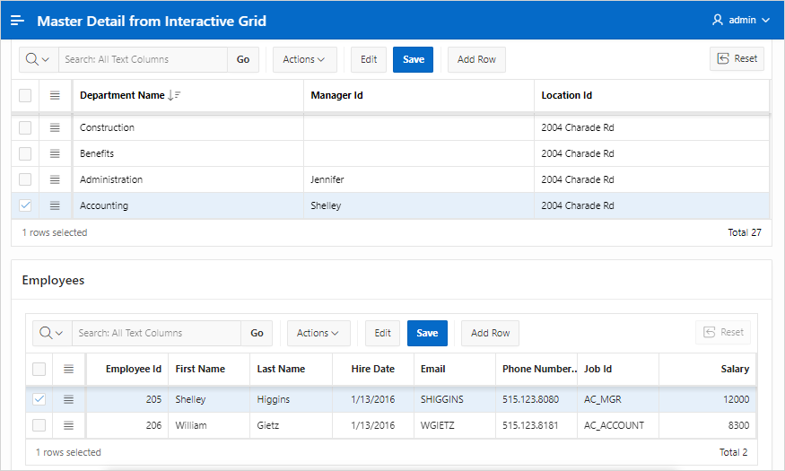Expand Actions menu in departments grid
Viewport: 785px width, 471px height.
(x=304, y=59)
